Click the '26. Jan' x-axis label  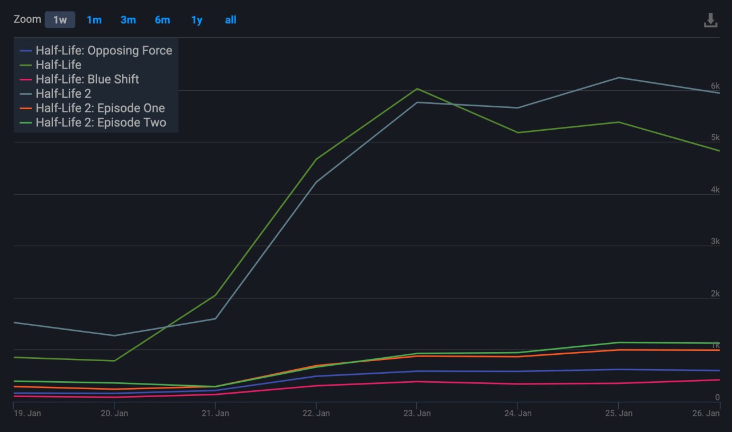coord(707,413)
